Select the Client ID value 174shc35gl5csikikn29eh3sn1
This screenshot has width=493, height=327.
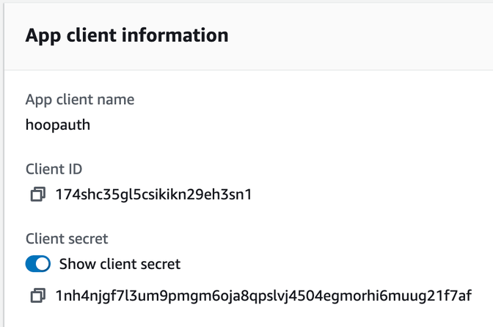(x=153, y=194)
